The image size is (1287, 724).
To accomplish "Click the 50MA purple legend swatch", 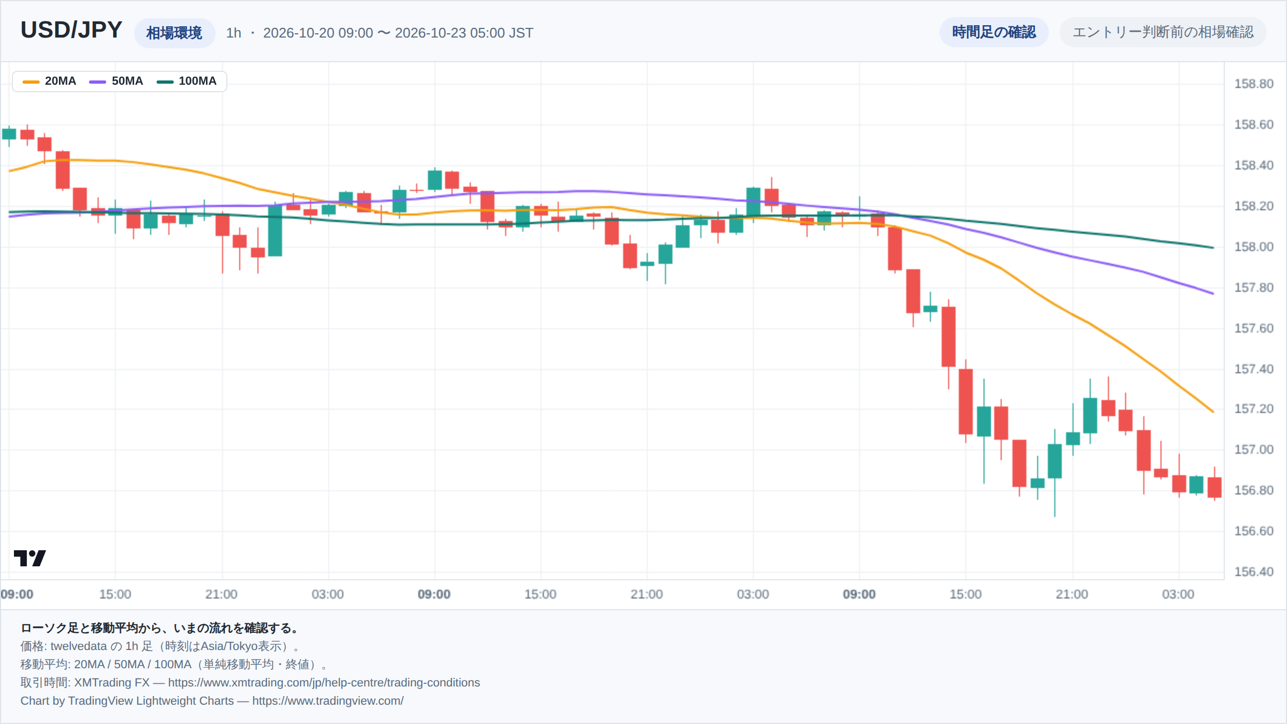I will pos(98,82).
